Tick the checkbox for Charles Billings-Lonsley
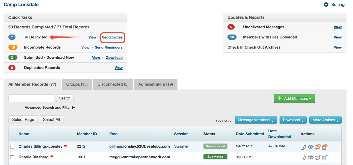 pyautogui.click(x=12, y=147)
